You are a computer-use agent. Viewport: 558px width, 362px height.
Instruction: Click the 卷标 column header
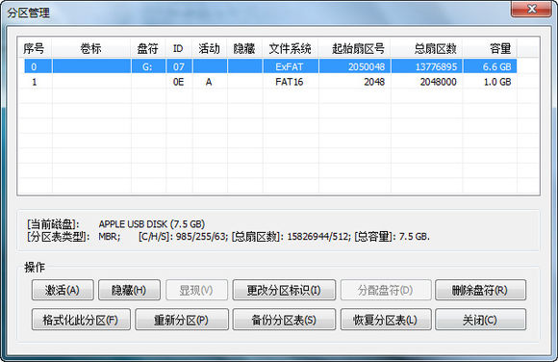pyautogui.click(x=91, y=48)
